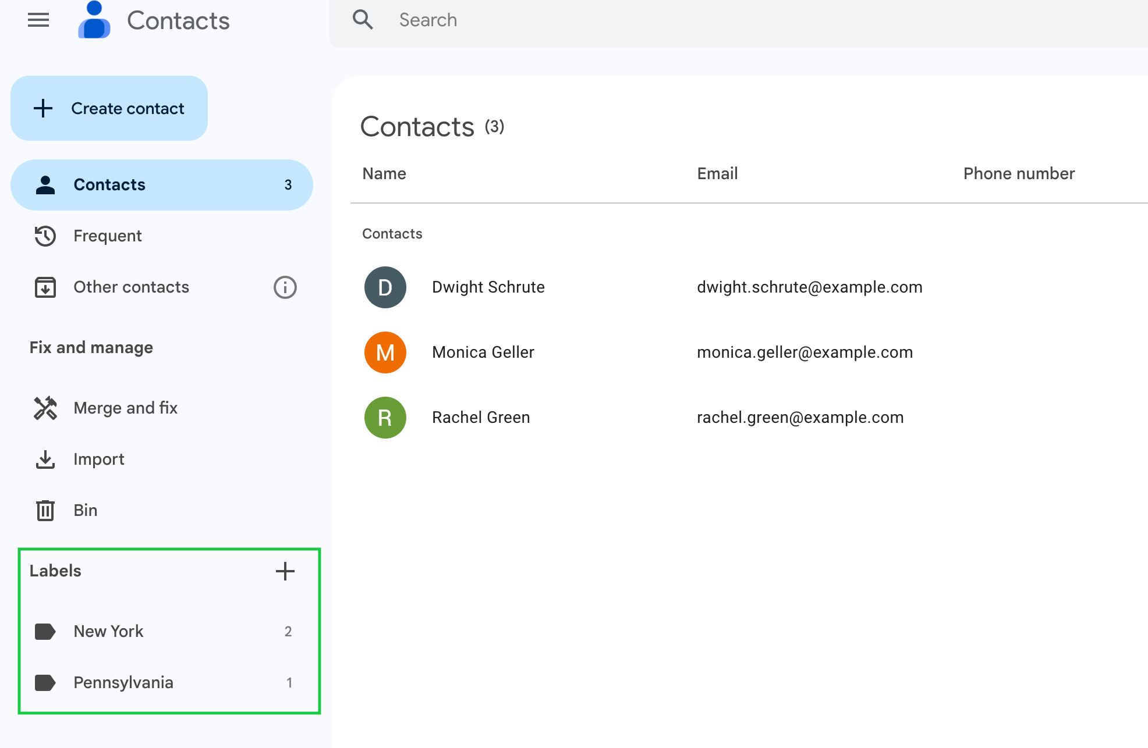Click the Bin trash can icon
The height and width of the screenshot is (748, 1148).
(x=45, y=511)
